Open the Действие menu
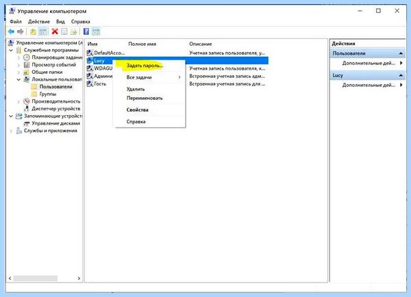 point(39,21)
